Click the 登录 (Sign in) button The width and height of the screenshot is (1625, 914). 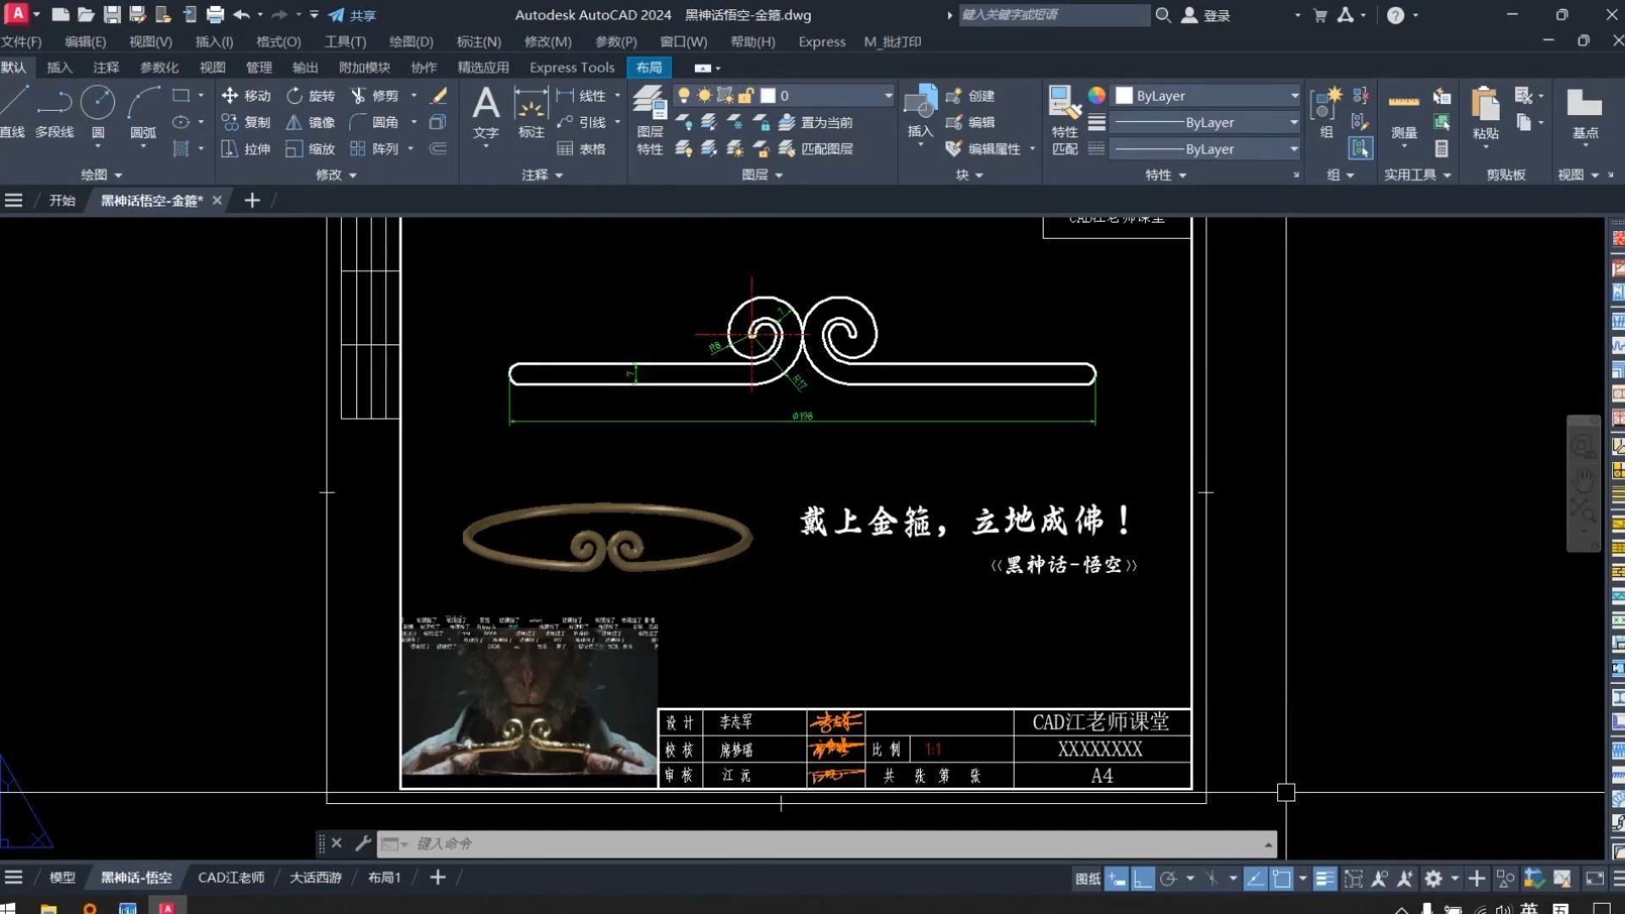pos(1206,14)
